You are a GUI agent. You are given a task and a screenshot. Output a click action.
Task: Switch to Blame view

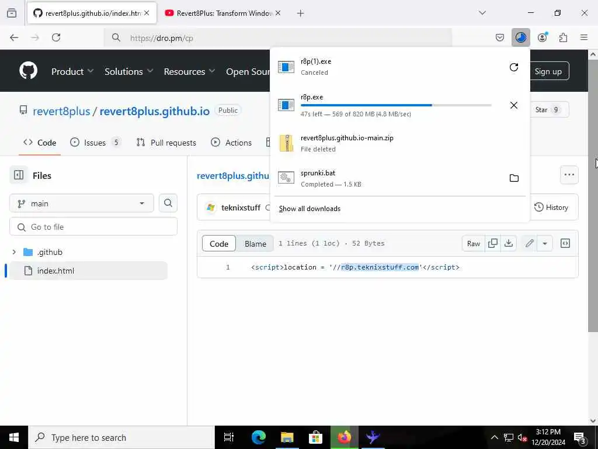click(255, 244)
